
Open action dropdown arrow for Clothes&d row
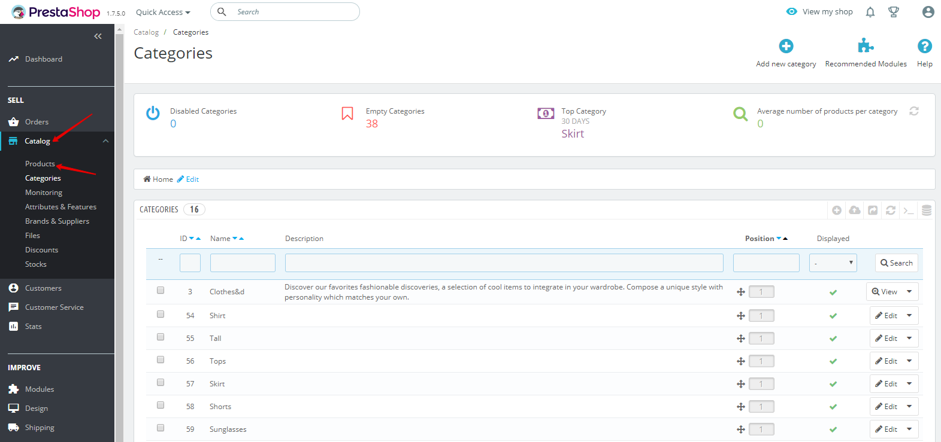910,291
